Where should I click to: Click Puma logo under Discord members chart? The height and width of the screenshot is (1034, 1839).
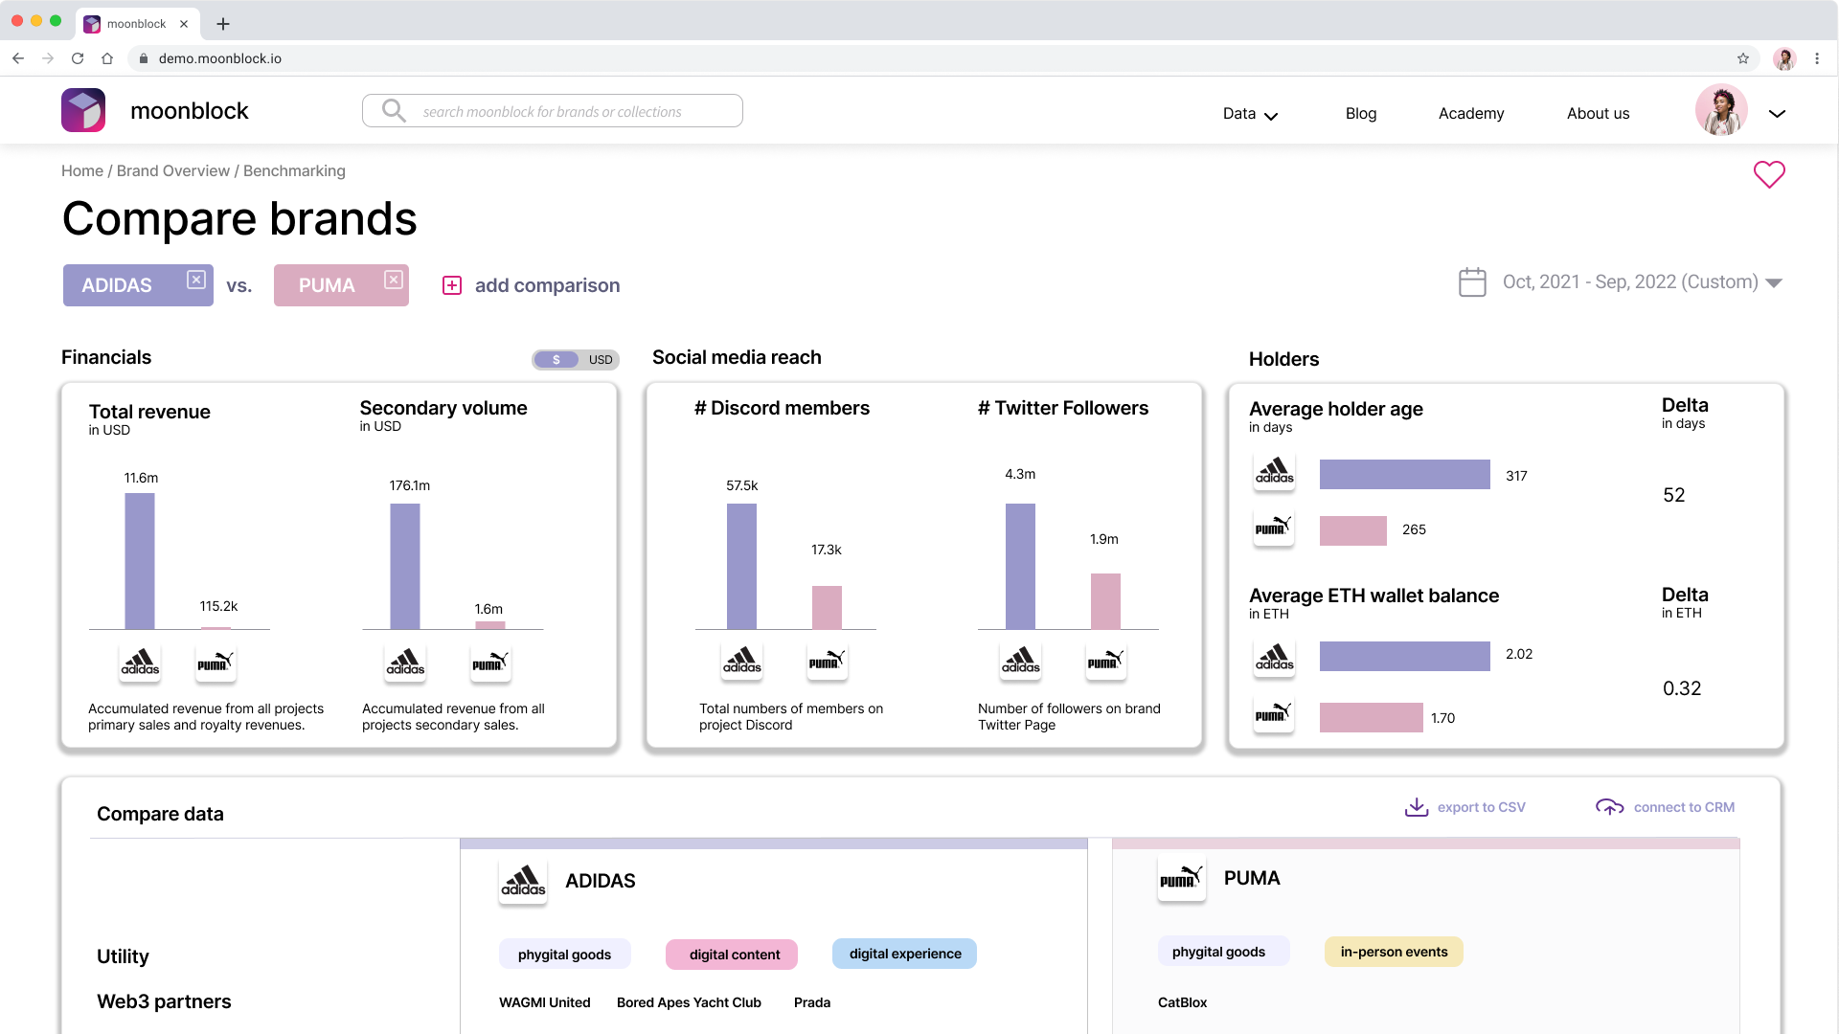click(828, 661)
